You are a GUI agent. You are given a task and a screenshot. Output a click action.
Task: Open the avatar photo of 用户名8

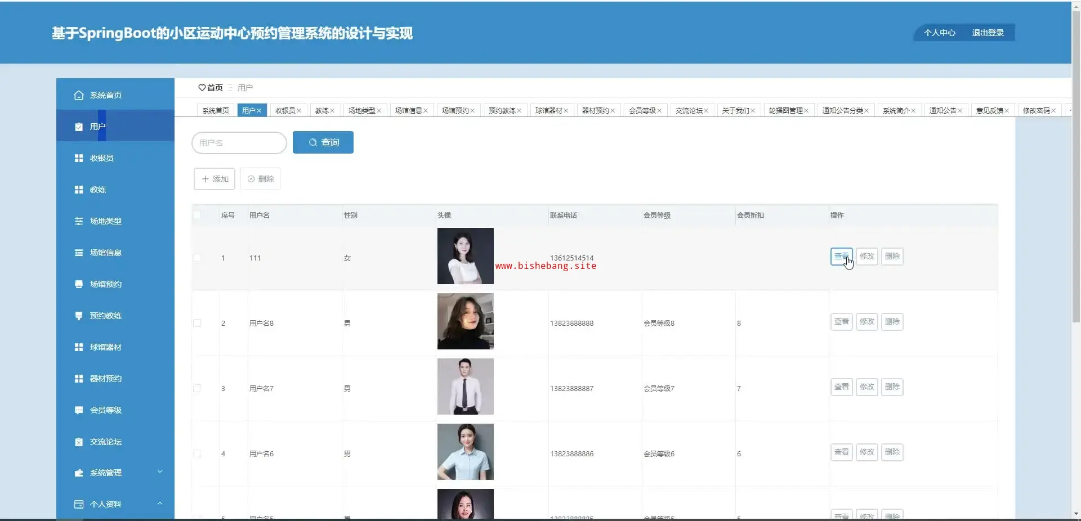tap(466, 321)
